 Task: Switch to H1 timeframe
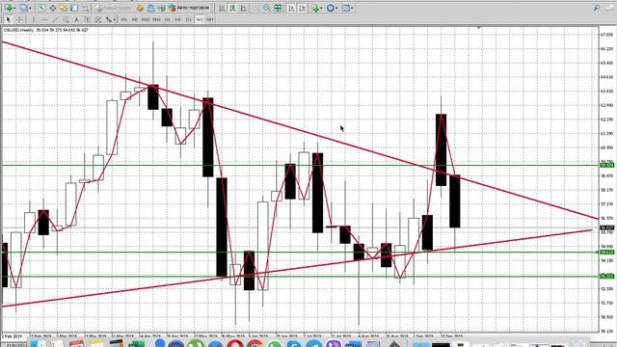tap(167, 19)
